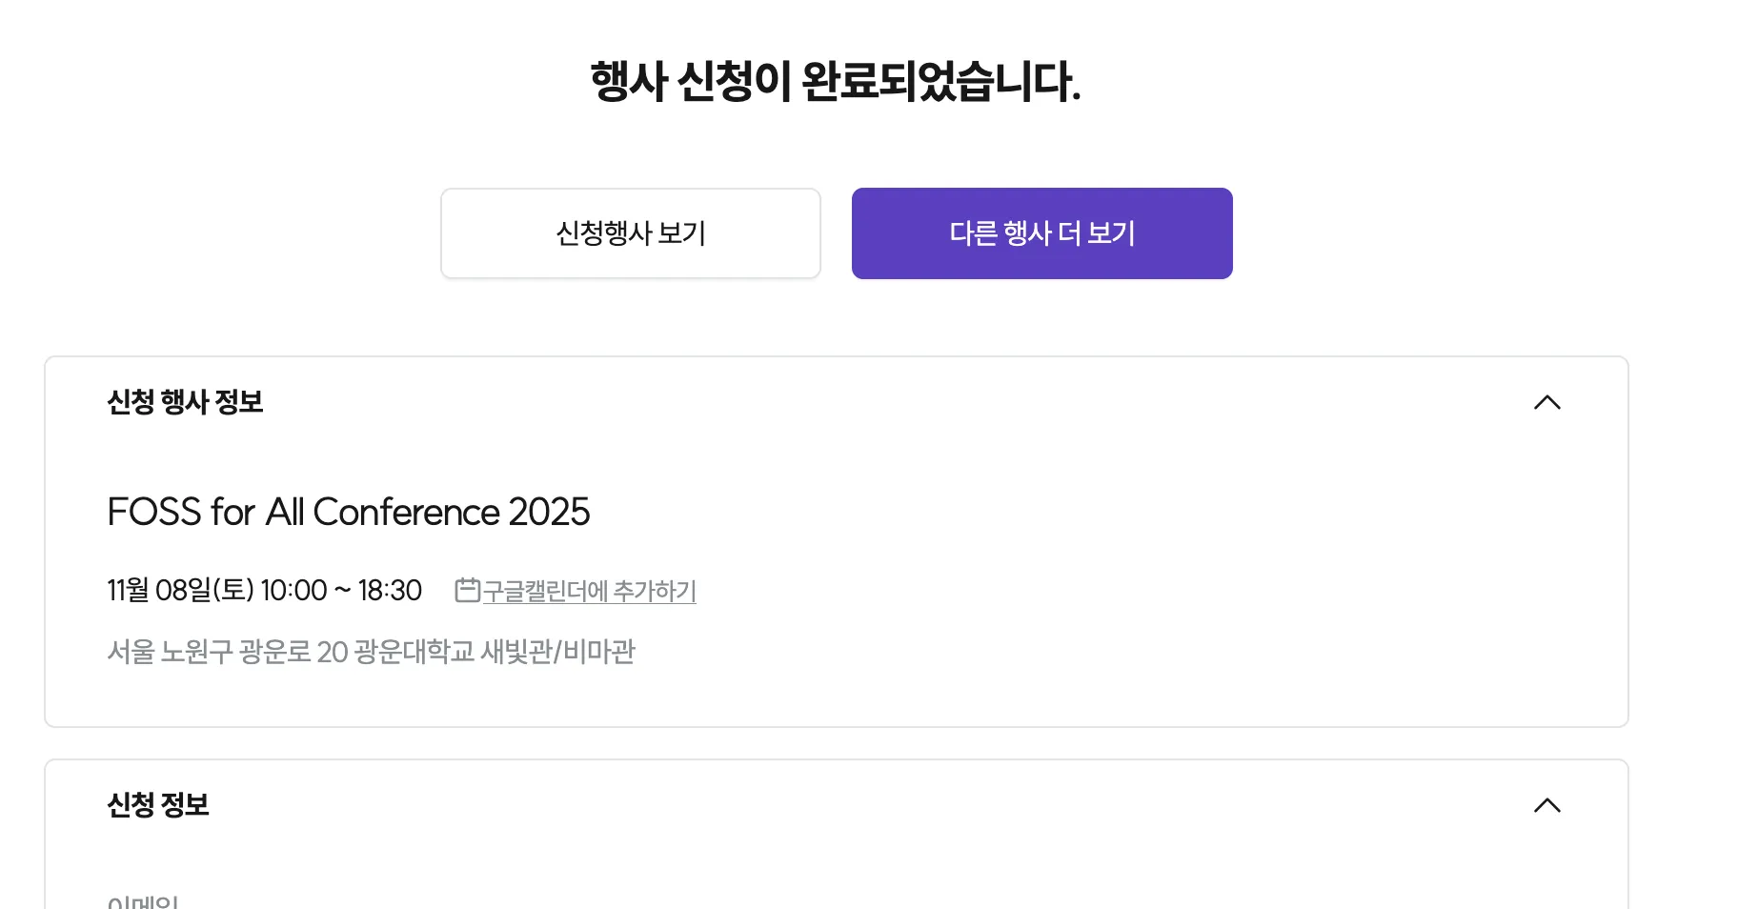This screenshot has width=1738, height=909.
Task: Click the address text 서울 노원구 광운로 20
Action: [227, 652]
